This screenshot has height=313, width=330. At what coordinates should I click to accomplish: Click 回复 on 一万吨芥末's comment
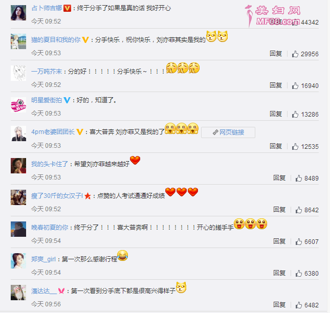pos(276,85)
